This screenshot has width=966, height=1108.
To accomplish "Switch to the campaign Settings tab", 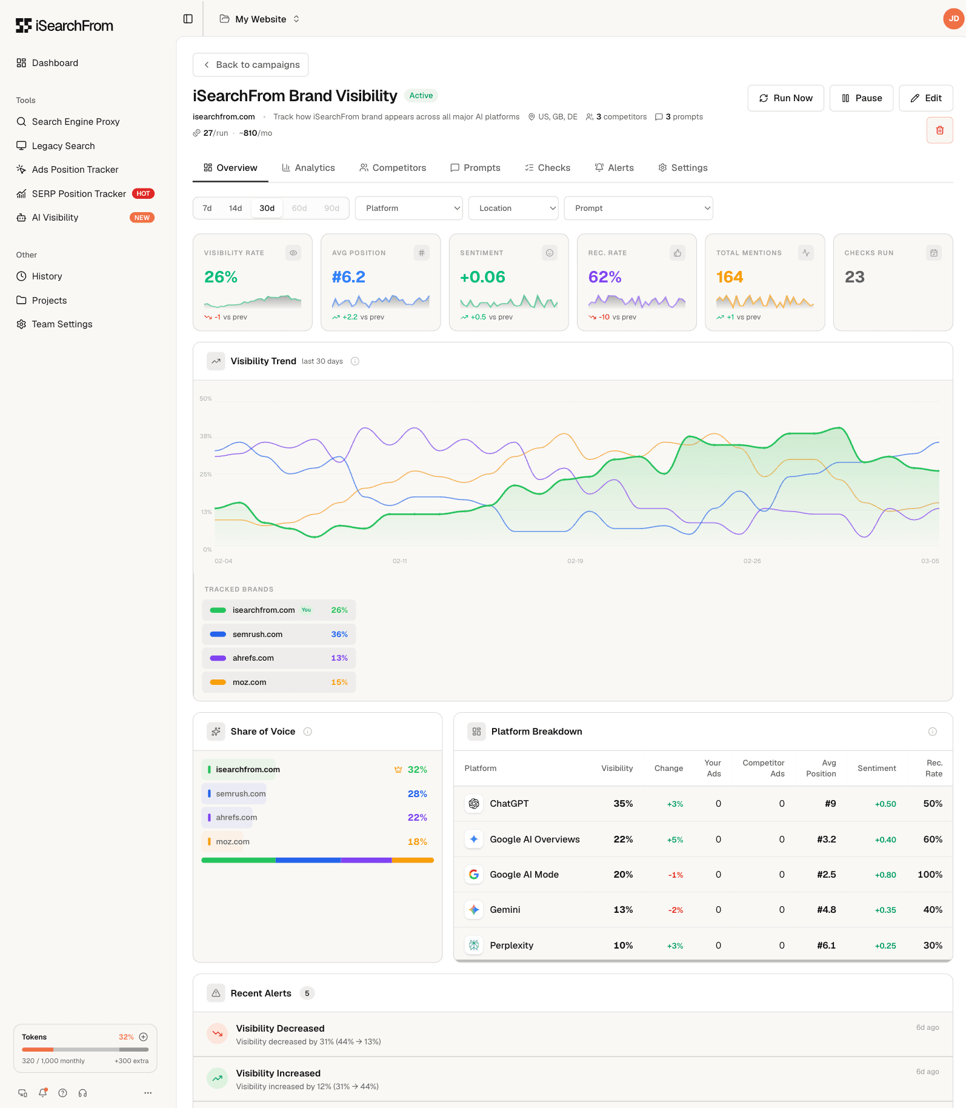I will (682, 168).
